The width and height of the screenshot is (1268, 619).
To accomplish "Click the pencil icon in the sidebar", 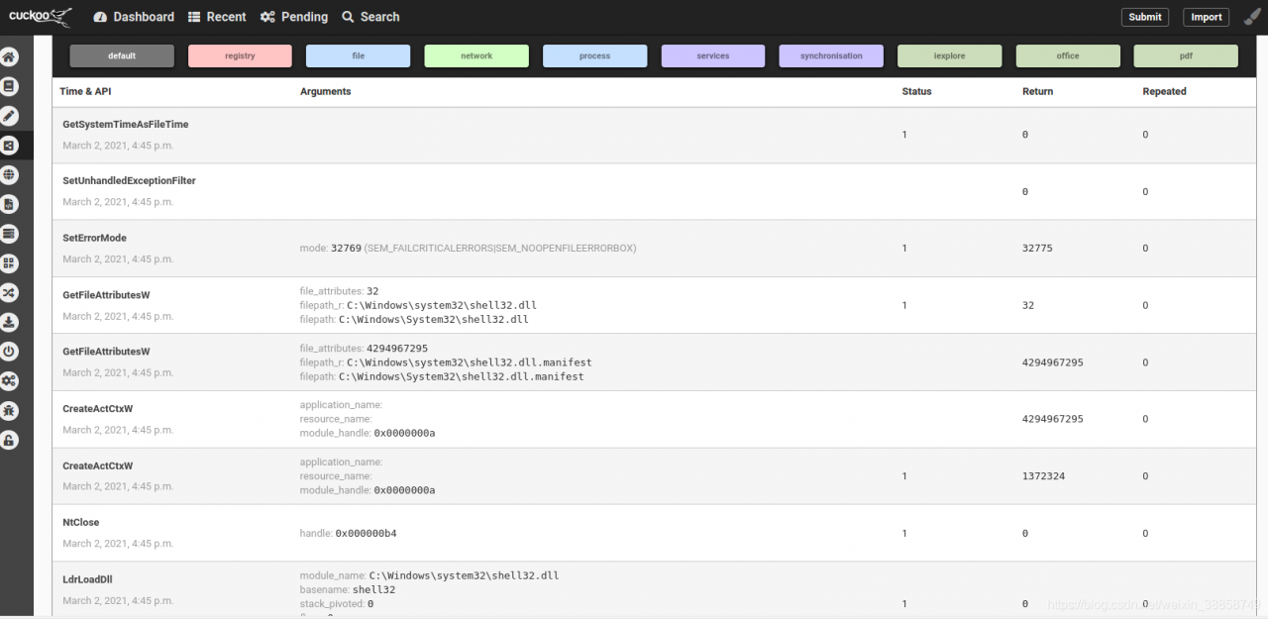I will click(x=10, y=116).
